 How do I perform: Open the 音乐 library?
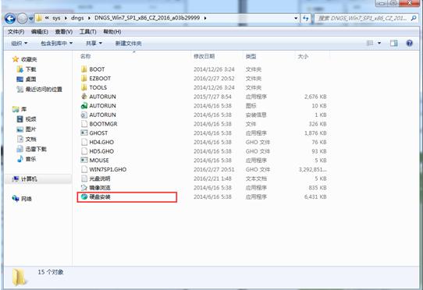[27, 159]
